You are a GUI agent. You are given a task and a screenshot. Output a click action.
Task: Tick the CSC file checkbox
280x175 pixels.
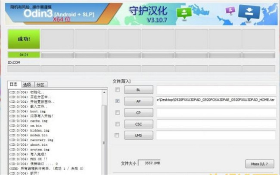click(118, 124)
